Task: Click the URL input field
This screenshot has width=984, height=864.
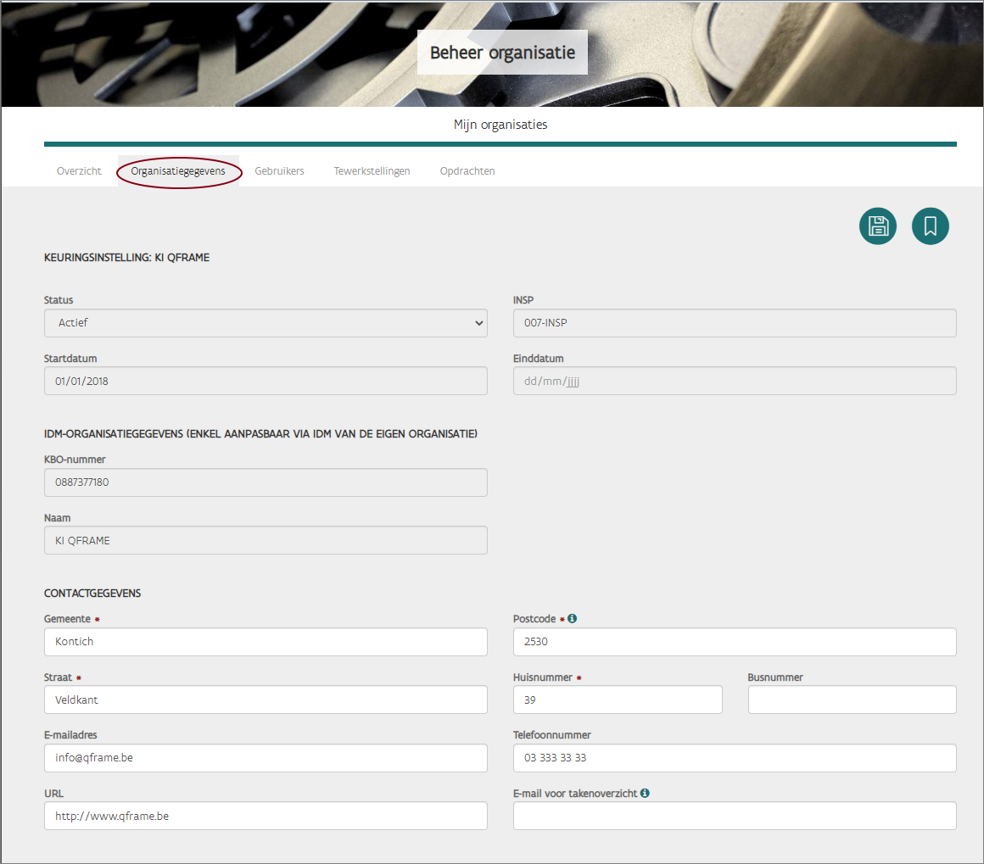Action: (x=266, y=816)
